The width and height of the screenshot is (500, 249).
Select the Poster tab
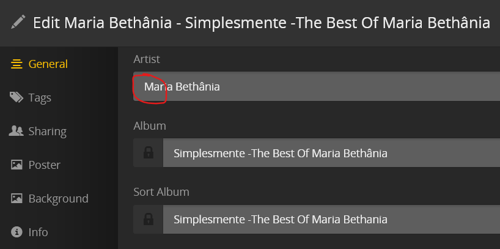[44, 165]
